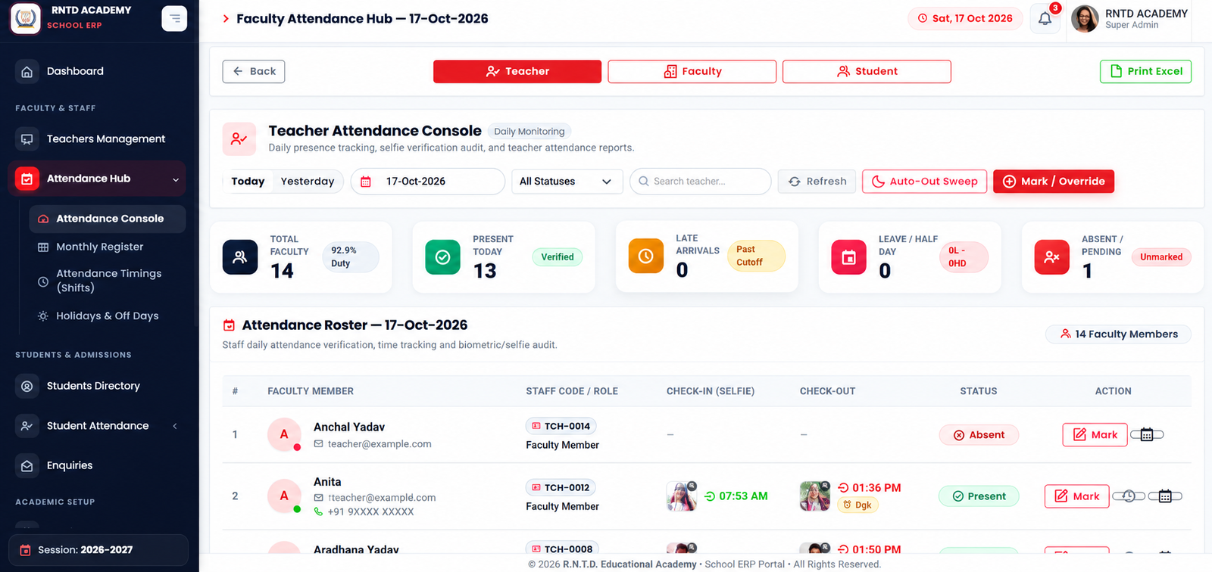
Task: Open Attendance Timings (Shifts)
Action: pos(108,281)
